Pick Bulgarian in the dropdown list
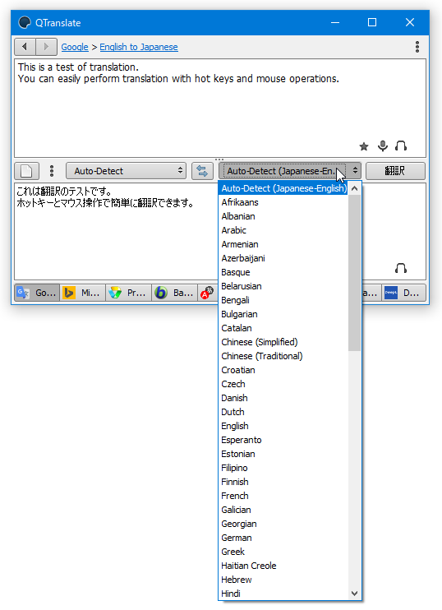This screenshot has height=610, width=442. 283,314
